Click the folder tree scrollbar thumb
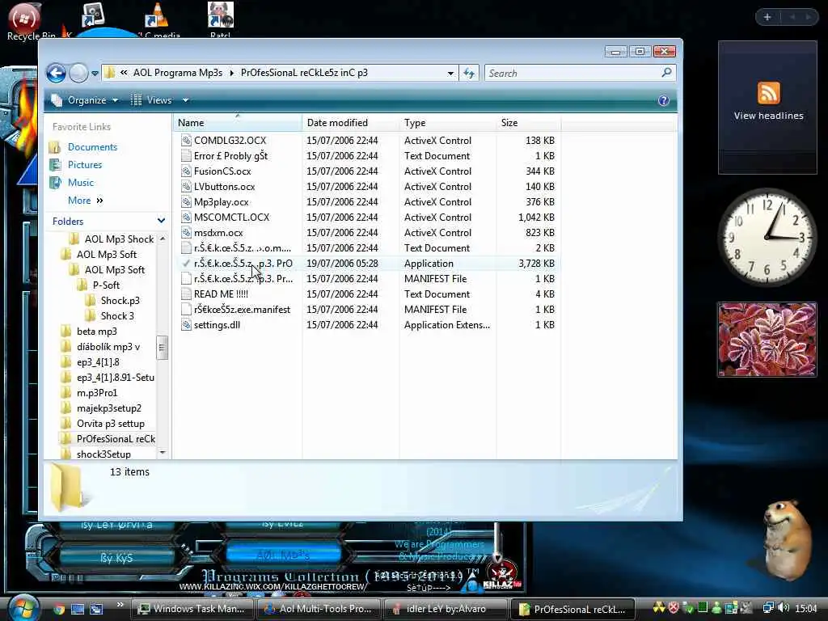This screenshot has height=621, width=828. pyautogui.click(x=162, y=348)
